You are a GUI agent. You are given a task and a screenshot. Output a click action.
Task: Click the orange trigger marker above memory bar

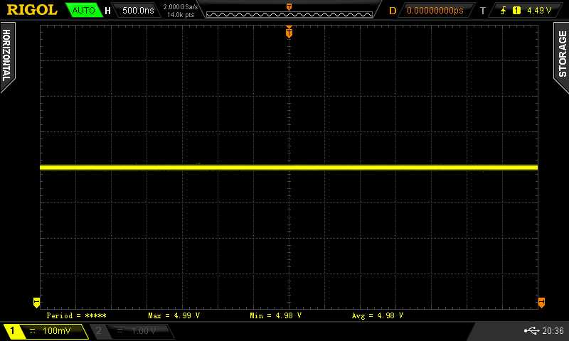pyautogui.click(x=289, y=7)
